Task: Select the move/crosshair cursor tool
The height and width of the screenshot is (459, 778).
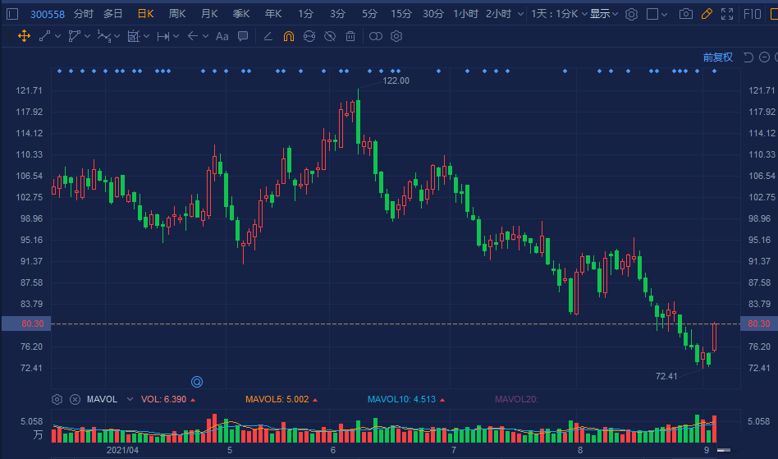Action: (23, 36)
